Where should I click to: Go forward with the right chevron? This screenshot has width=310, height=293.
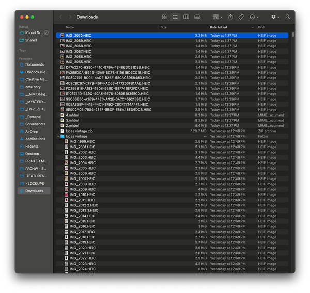[x=70, y=17]
